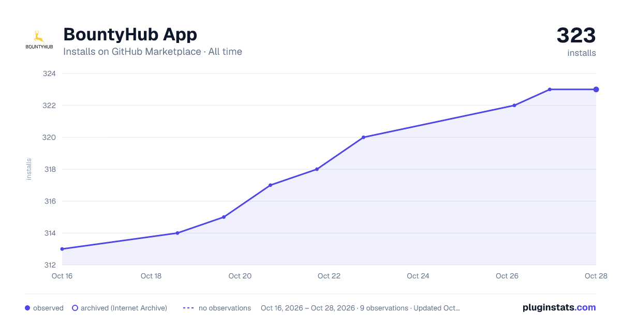Select the data point at 317 installs
The image size is (621, 326).
(271, 185)
